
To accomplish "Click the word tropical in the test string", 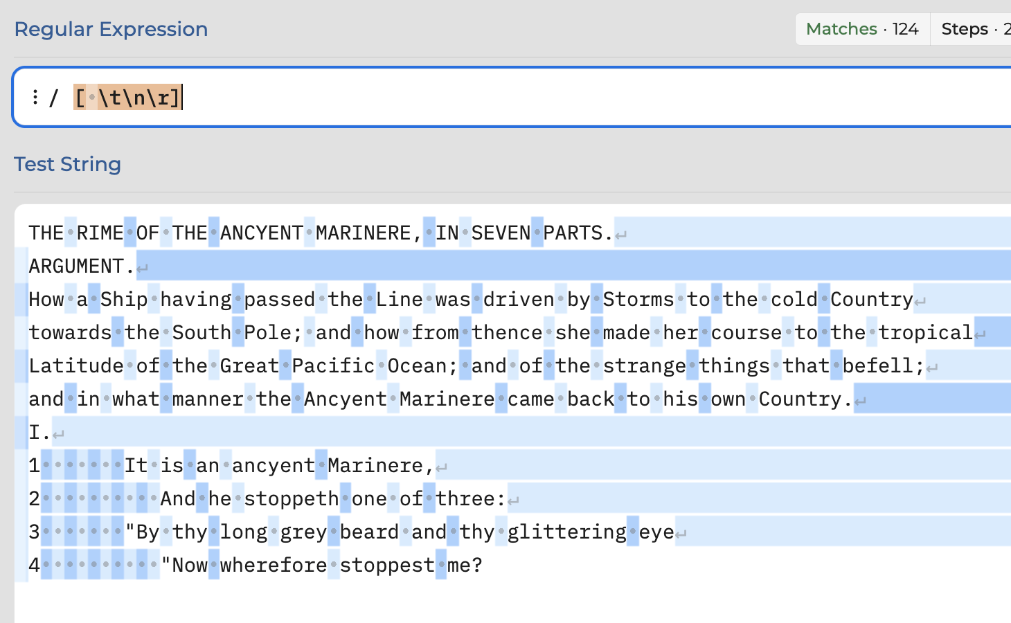I will (926, 332).
